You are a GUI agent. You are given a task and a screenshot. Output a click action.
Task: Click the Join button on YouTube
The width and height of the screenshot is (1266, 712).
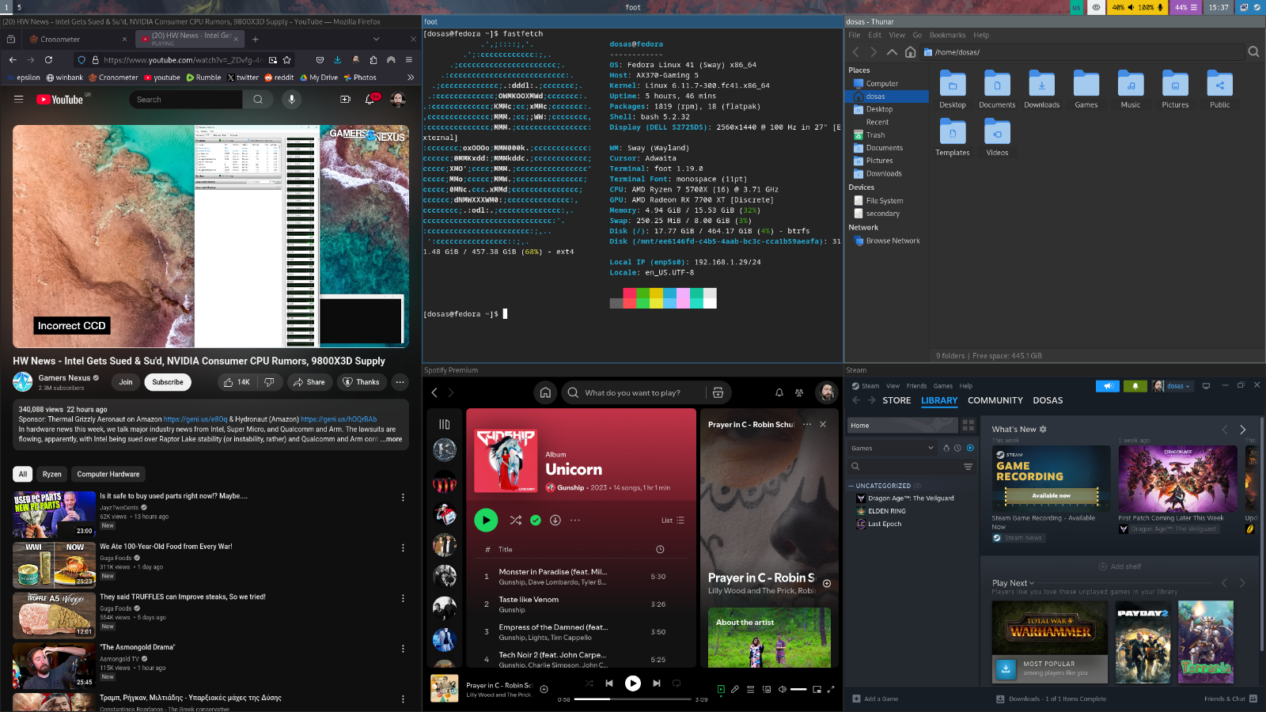[126, 382]
